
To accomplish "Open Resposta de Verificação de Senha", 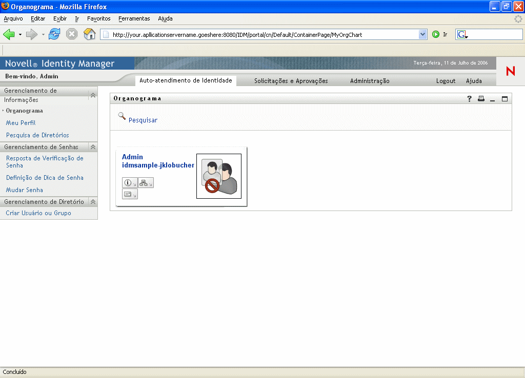I will click(x=45, y=162).
